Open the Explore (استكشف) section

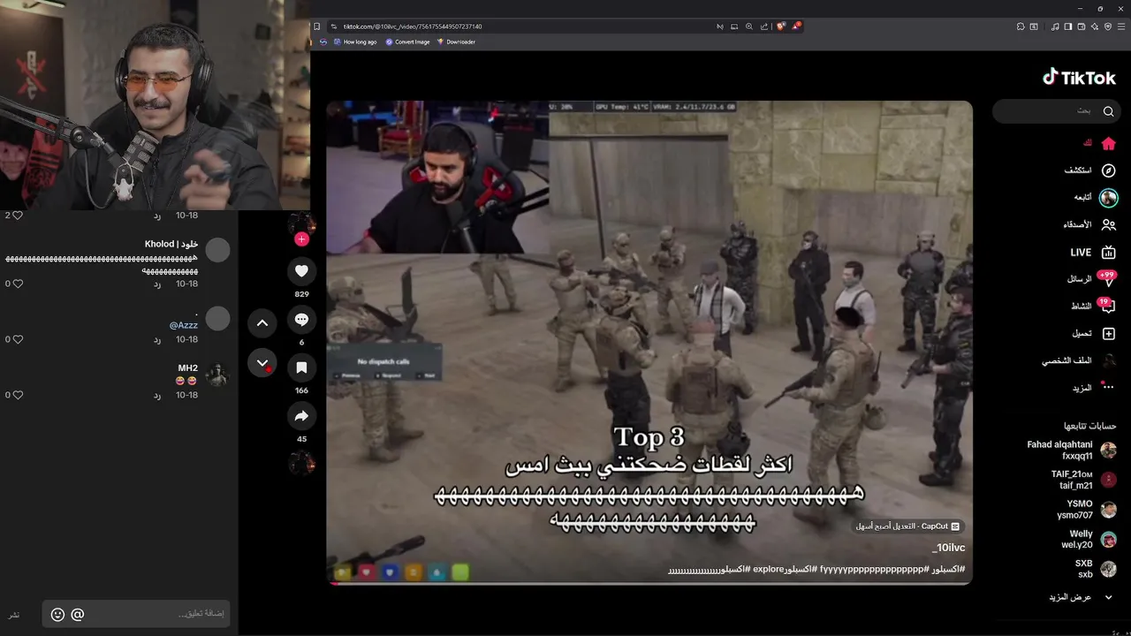point(1089,170)
